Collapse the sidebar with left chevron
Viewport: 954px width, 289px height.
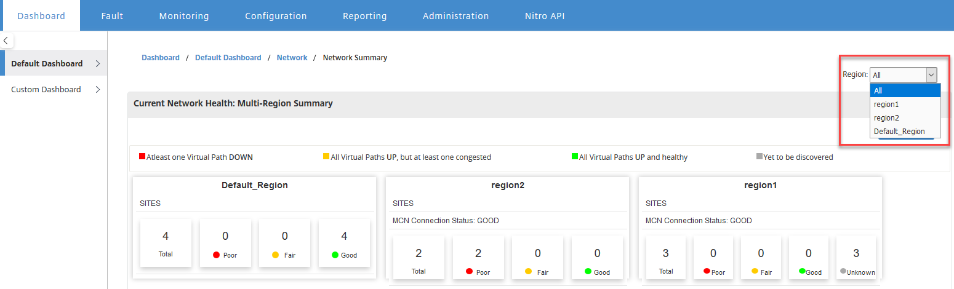pyautogui.click(x=6, y=41)
